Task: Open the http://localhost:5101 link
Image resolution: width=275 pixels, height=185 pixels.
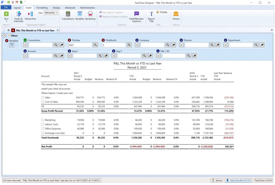Action: click(x=238, y=180)
